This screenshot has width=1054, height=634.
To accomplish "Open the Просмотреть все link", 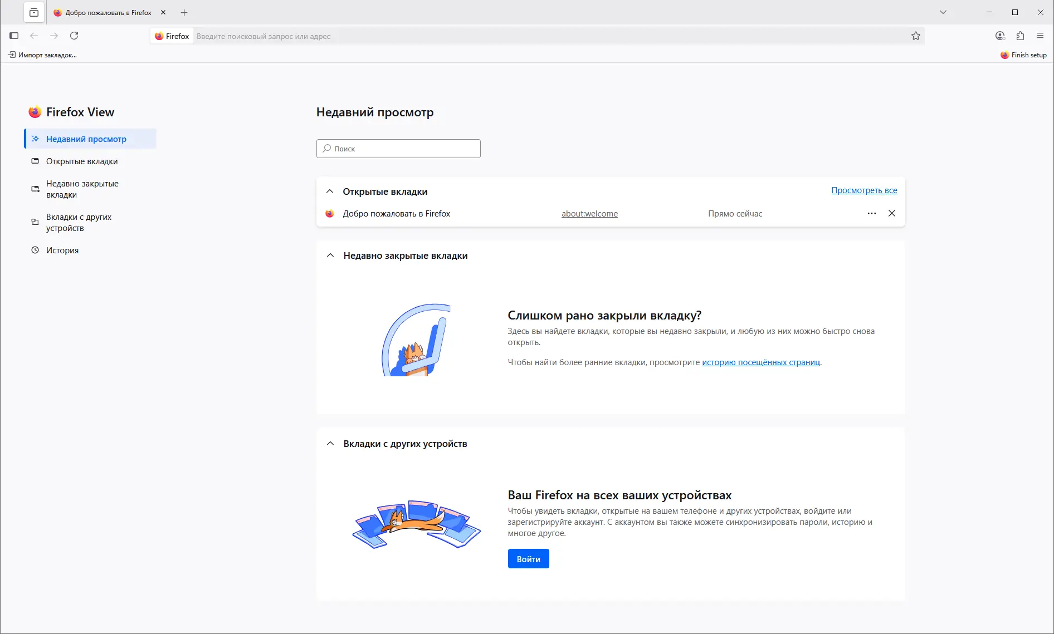I will (864, 190).
